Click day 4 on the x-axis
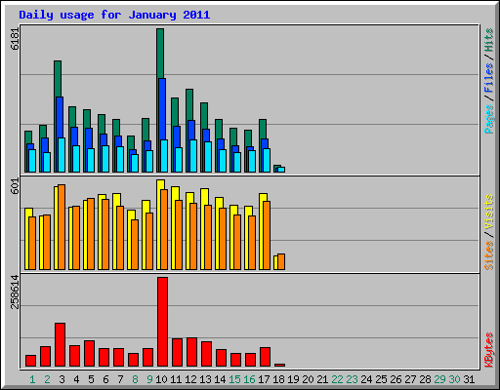500x390 pixels. coord(76,379)
